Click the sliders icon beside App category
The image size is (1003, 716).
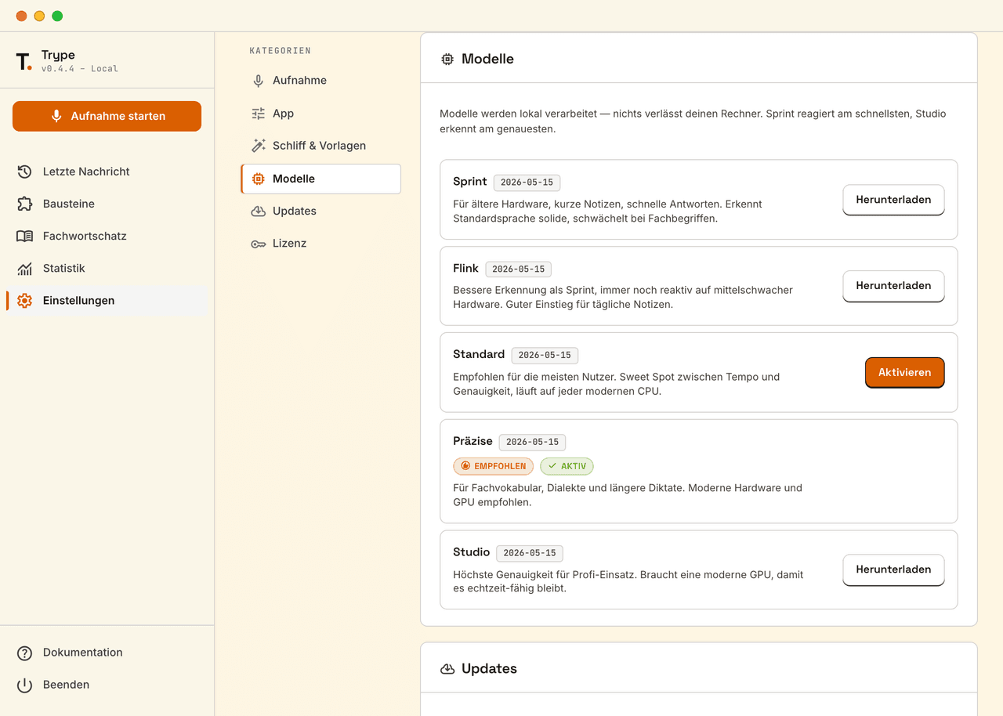(x=259, y=114)
